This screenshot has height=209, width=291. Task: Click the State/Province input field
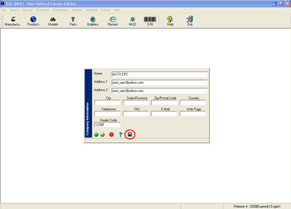tap(136, 103)
